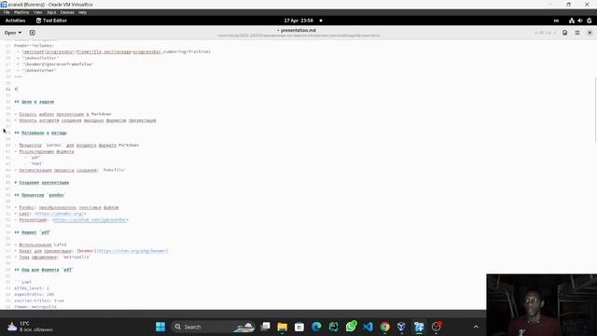Save the presentation.md document
The height and width of the screenshot is (336, 597).
[x=564, y=33]
